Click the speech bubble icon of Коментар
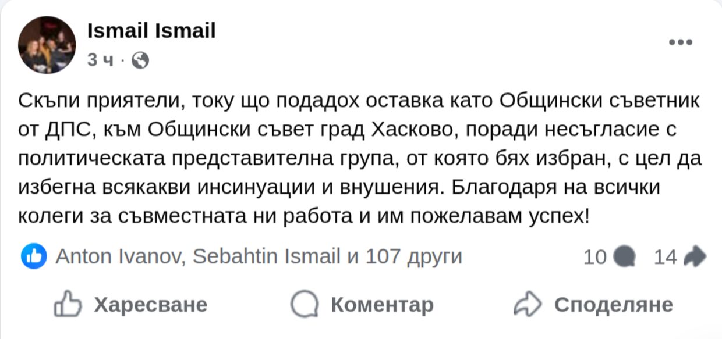722x339 pixels. click(x=305, y=305)
